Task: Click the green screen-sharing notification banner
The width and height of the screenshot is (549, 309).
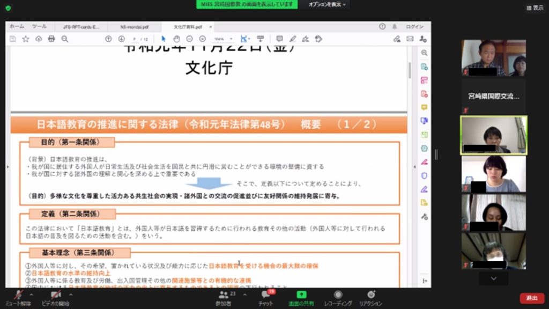Action: point(247,4)
